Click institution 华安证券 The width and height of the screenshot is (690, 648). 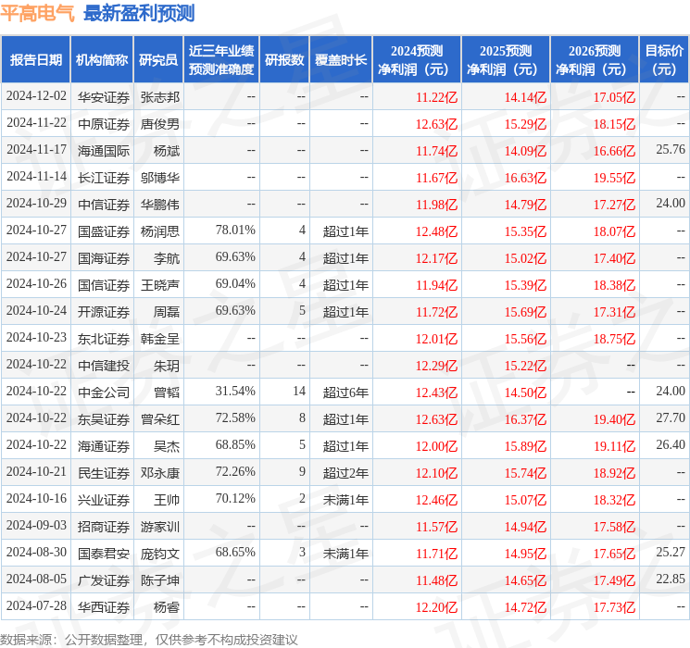click(x=104, y=97)
